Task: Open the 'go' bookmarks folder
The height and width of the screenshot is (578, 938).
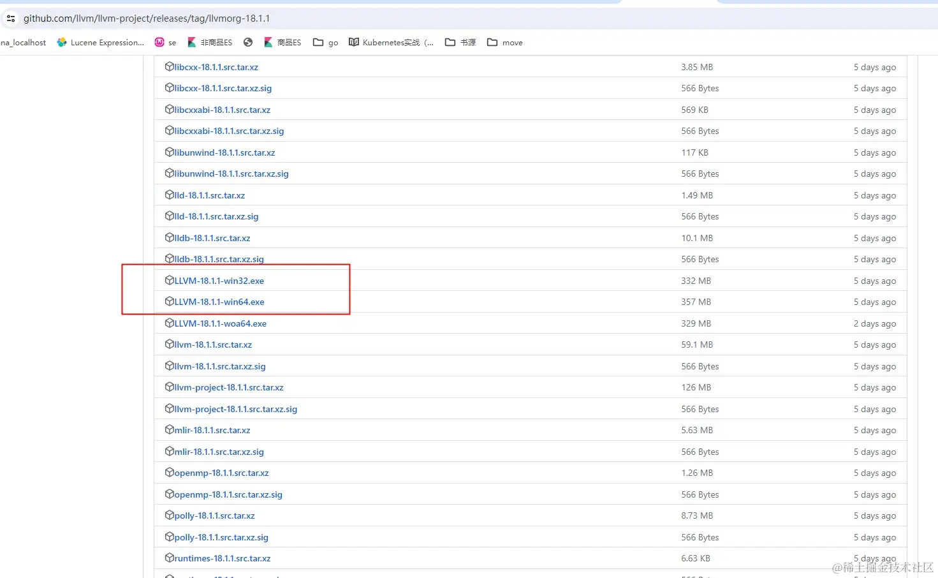Action: pos(325,43)
